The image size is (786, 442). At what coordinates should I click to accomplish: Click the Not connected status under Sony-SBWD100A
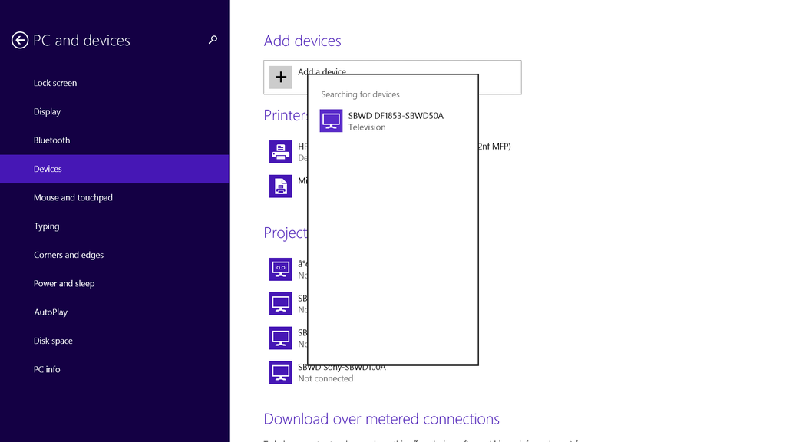325,378
